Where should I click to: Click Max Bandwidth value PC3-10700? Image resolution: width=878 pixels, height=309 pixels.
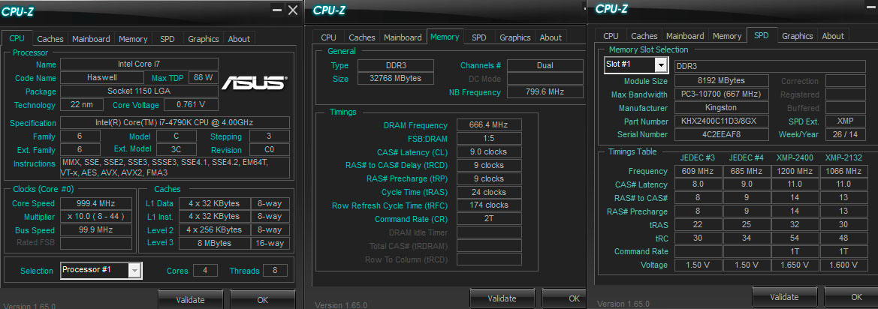721,94
